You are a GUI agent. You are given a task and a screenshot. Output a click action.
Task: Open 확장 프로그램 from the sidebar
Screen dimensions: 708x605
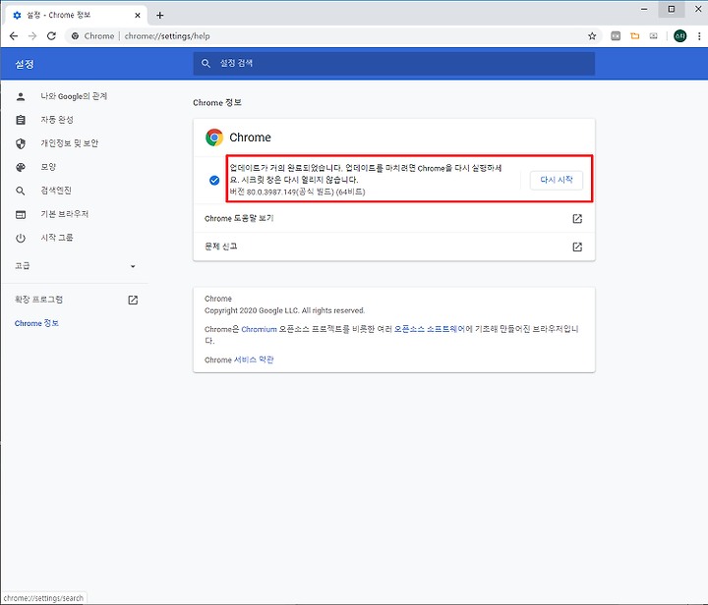38,300
